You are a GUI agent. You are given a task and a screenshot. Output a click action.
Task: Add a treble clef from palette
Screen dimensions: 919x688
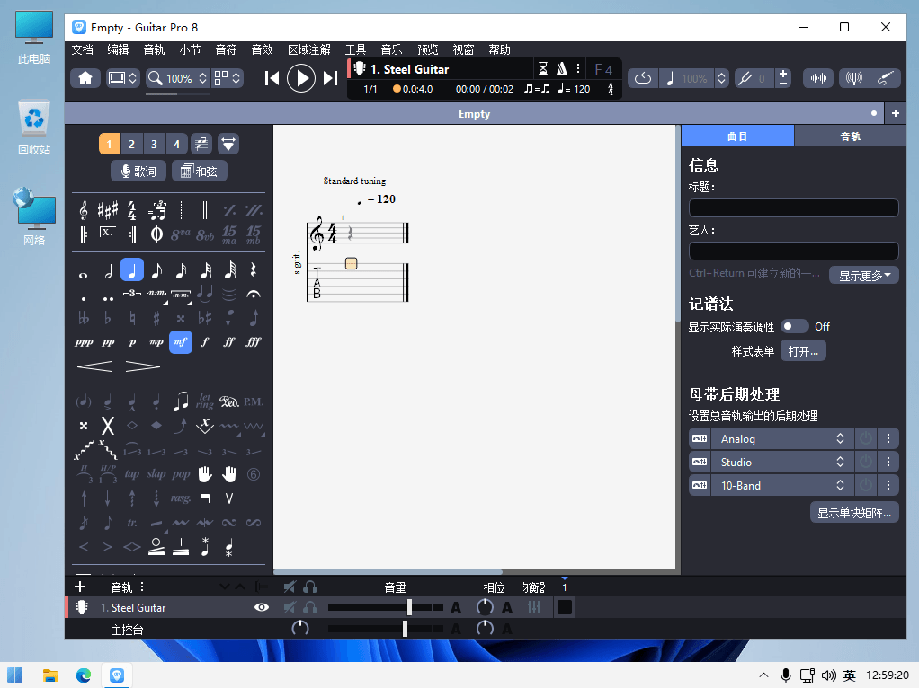(x=84, y=209)
